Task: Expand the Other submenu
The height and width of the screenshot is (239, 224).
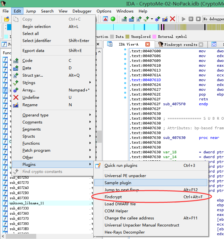Action: 53,158
